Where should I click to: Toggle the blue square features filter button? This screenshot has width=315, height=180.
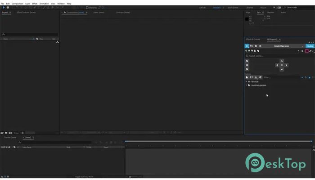tap(310, 77)
